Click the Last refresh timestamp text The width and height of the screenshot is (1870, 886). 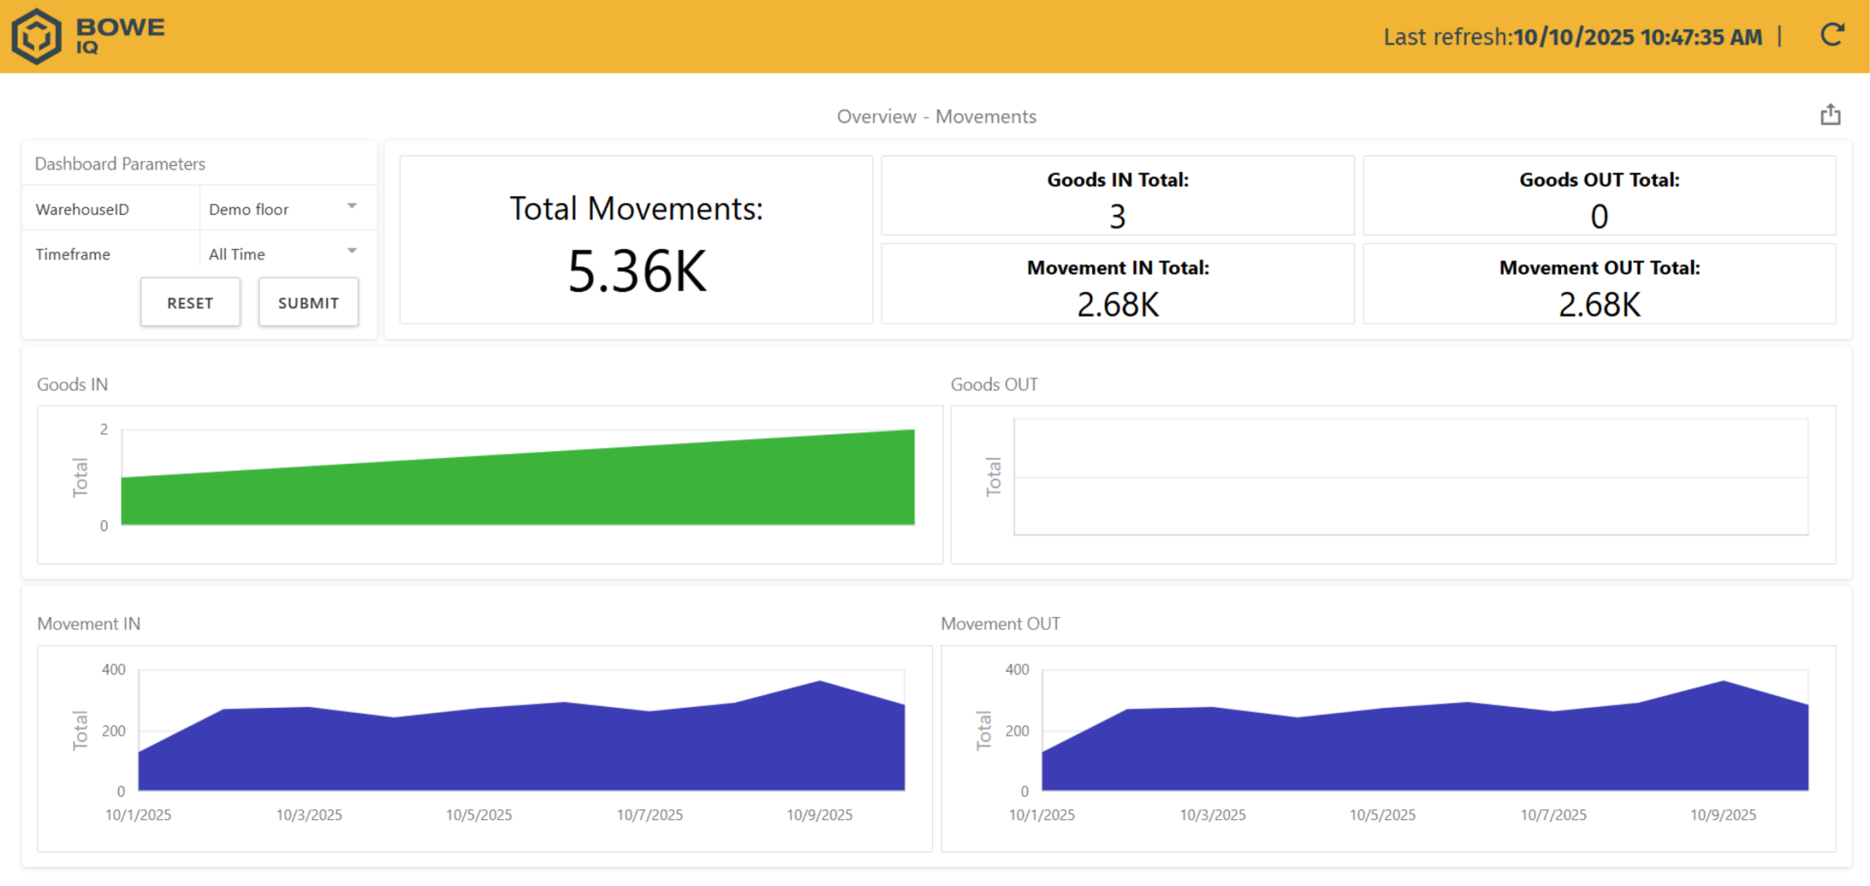point(1572,36)
